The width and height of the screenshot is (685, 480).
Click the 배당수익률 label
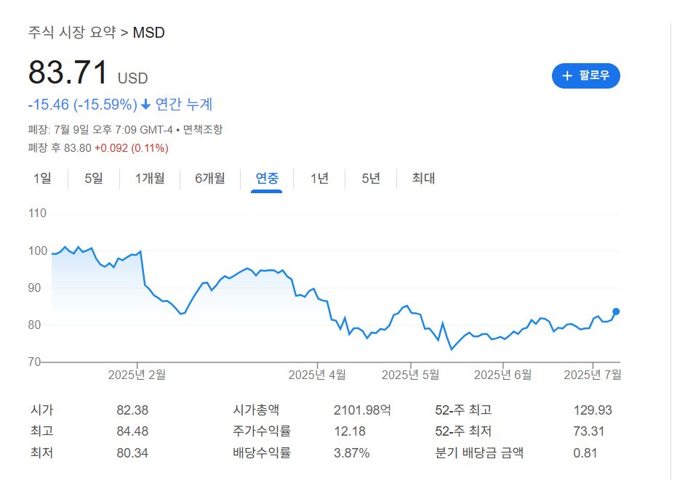point(262,453)
